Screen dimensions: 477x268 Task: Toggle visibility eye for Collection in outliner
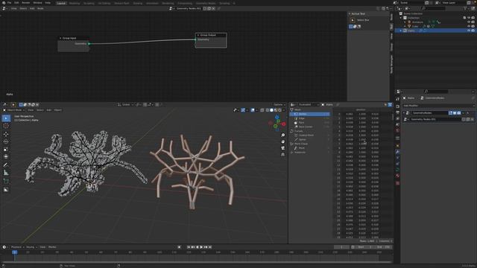click(469, 18)
